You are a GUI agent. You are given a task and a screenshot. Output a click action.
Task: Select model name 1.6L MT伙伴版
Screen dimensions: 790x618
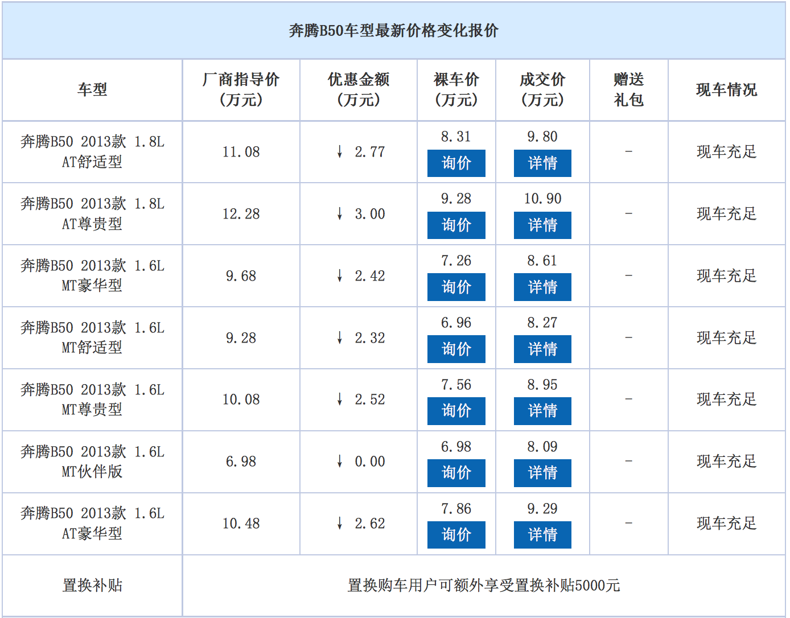[x=92, y=462]
